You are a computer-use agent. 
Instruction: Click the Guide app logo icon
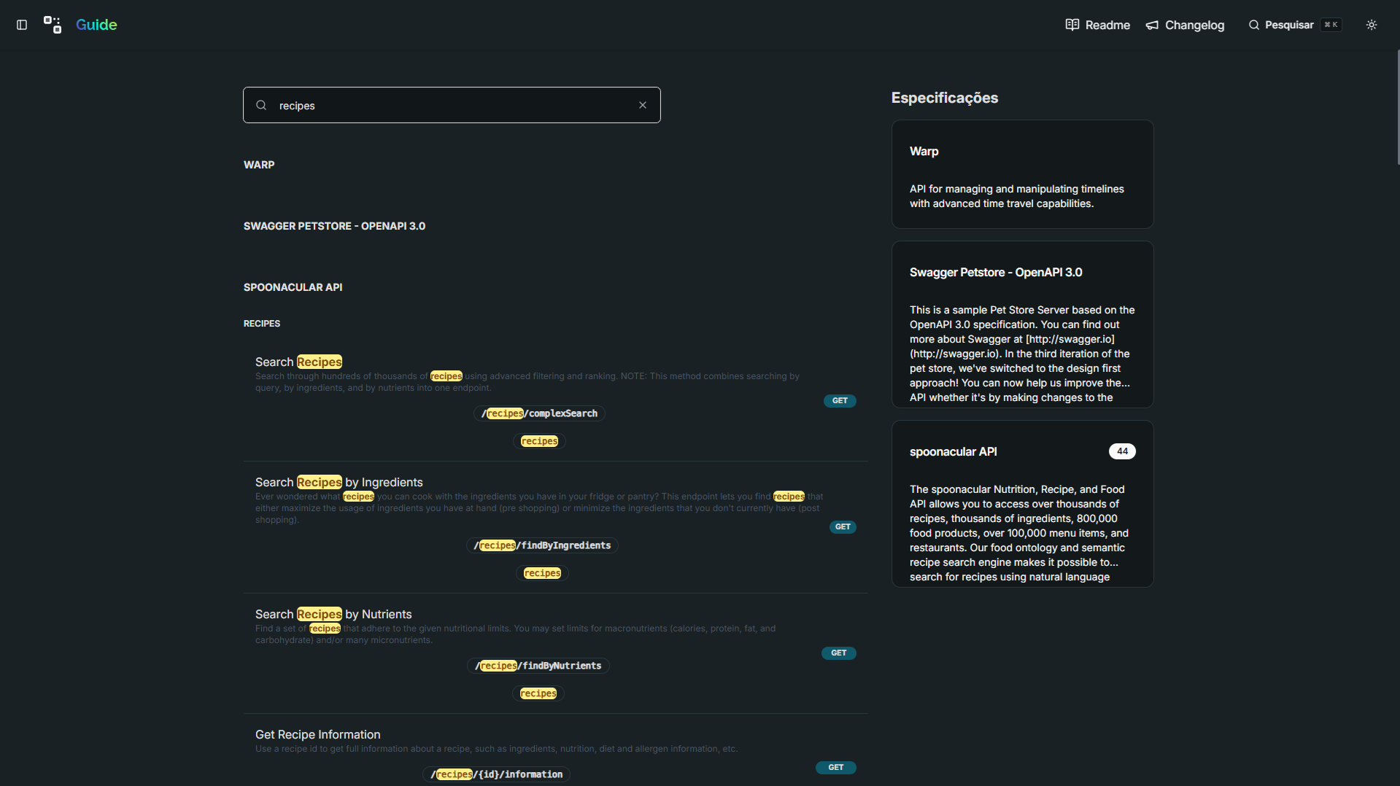[x=53, y=25]
